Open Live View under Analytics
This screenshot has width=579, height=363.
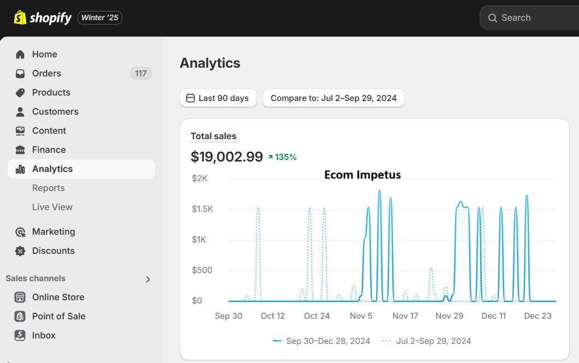pyautogui.click(x=52, y=207)
